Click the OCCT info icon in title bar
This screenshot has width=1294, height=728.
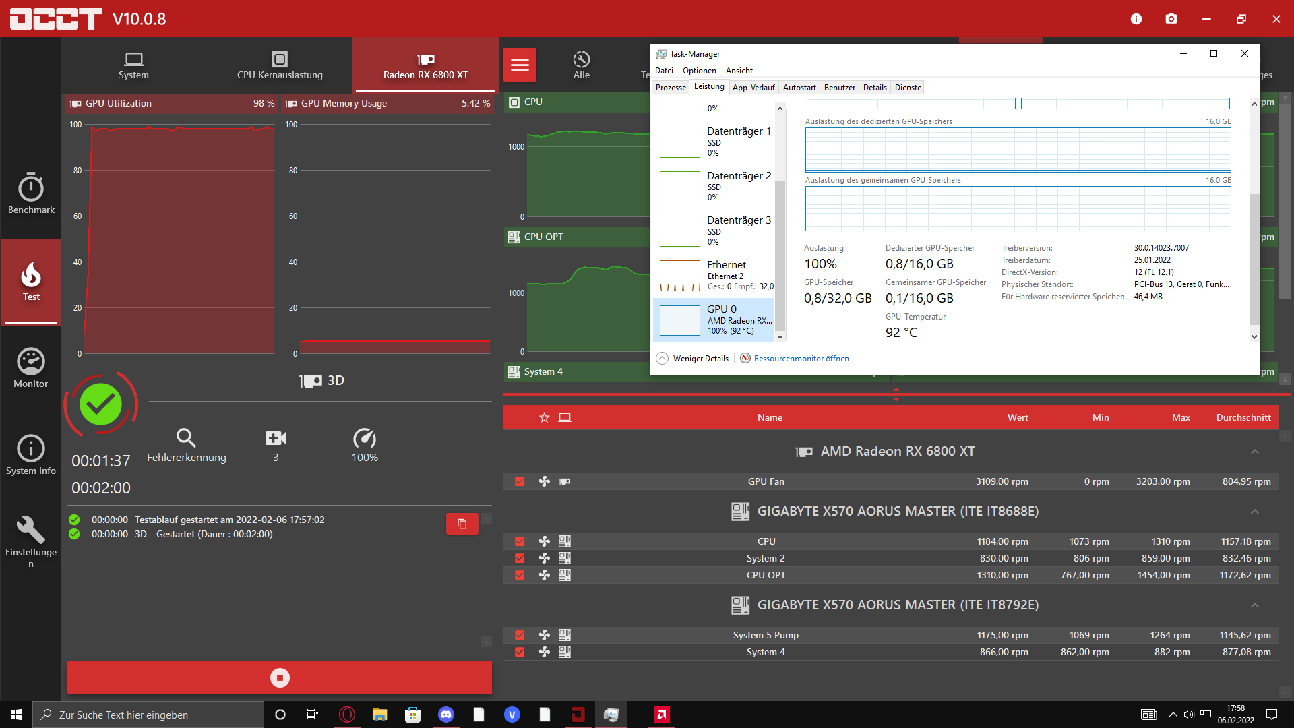click(1136, 19)
